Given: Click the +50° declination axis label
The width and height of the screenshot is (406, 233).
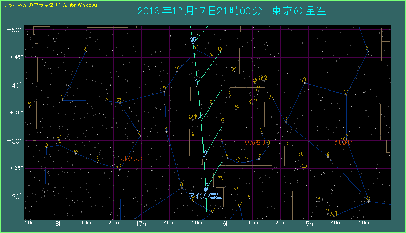Looking at the screenshot, I should click(x=13, y=30).
